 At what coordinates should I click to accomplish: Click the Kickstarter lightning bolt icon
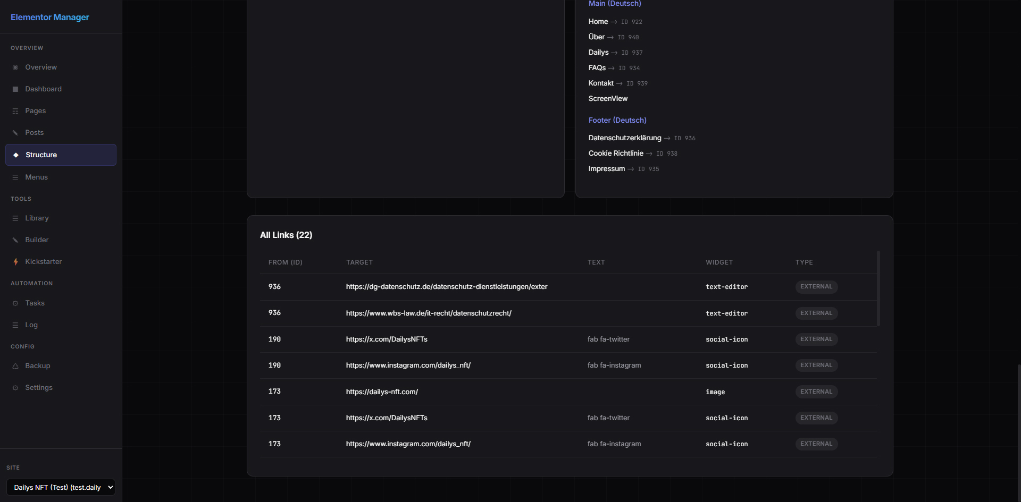pos(15,262)
